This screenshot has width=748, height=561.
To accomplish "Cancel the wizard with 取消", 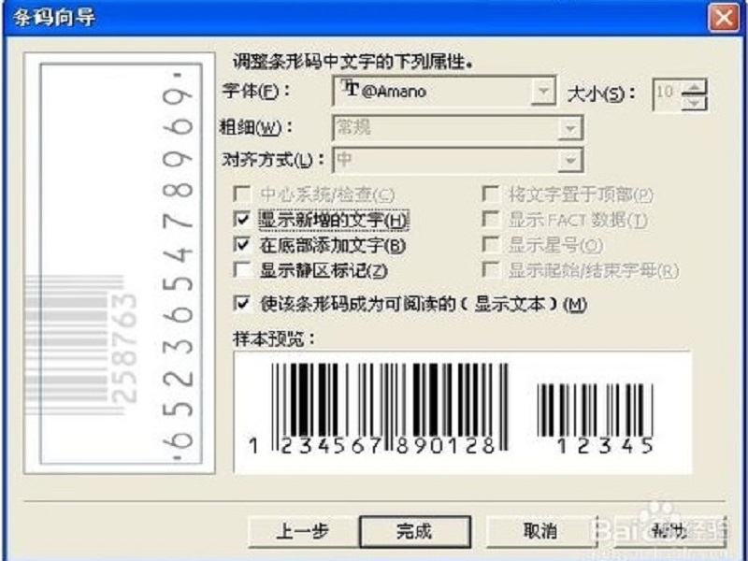I will coord(540,531).
